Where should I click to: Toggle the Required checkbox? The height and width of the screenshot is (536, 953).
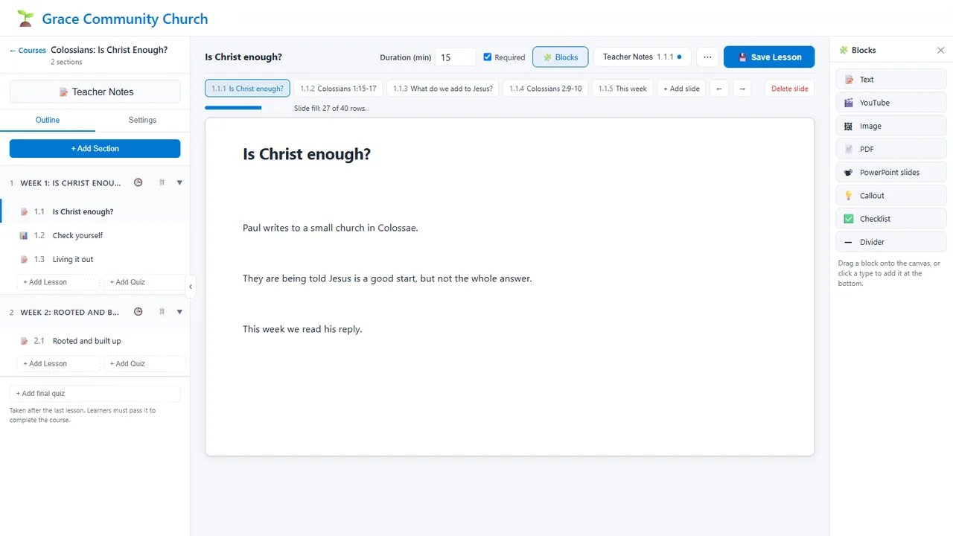(488, 57)
